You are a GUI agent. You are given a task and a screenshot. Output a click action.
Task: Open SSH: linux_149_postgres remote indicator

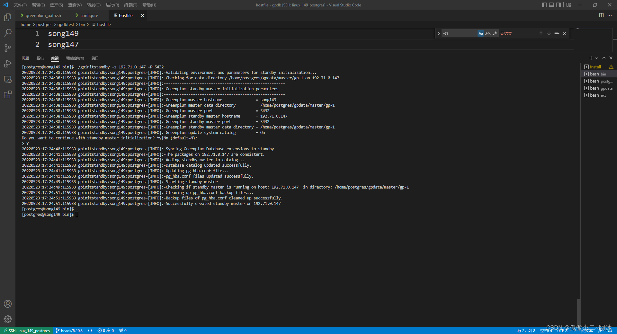tap(27, 330)
